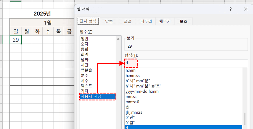Switch to the 표시 형식 tab

[x=88, y=21]
